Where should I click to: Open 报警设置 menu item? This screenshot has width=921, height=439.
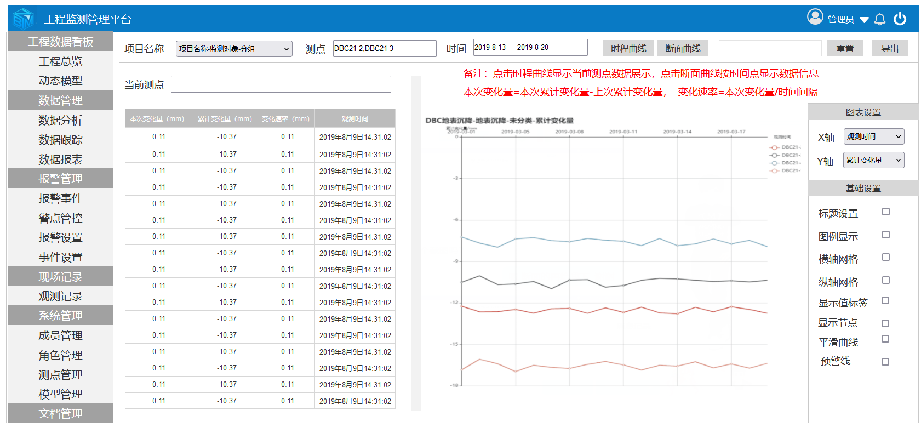click(60, 237)
